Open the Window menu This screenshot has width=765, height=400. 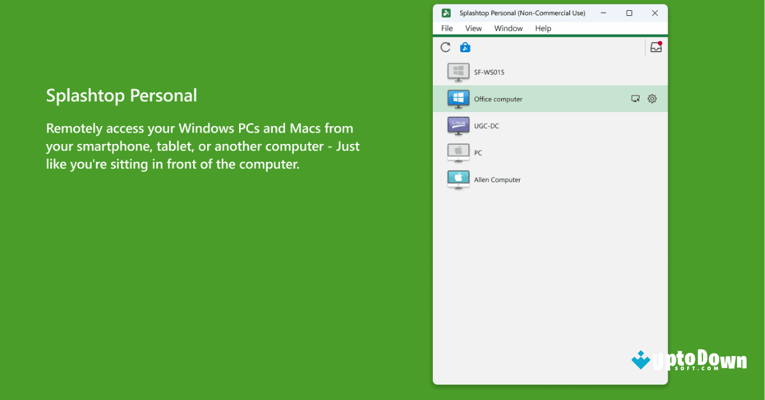click(x=508, y=28)
